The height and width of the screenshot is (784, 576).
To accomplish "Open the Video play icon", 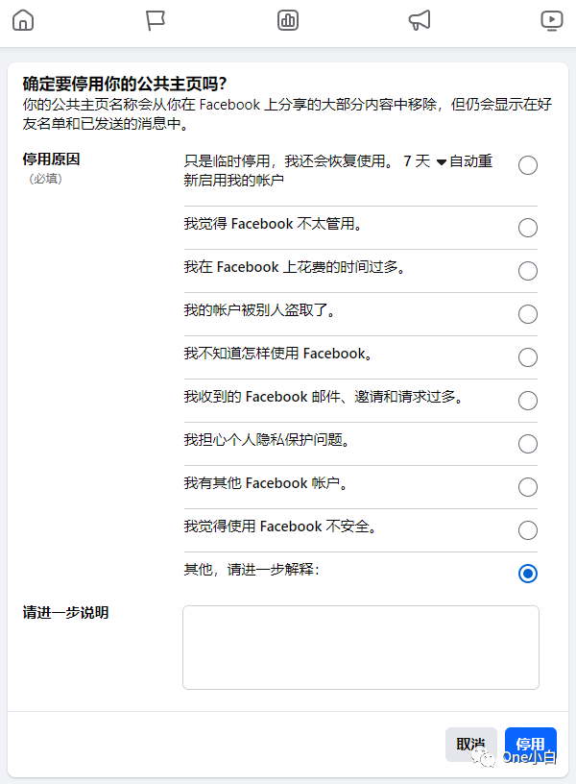I will pyautogui.click(x=552, y=20).
